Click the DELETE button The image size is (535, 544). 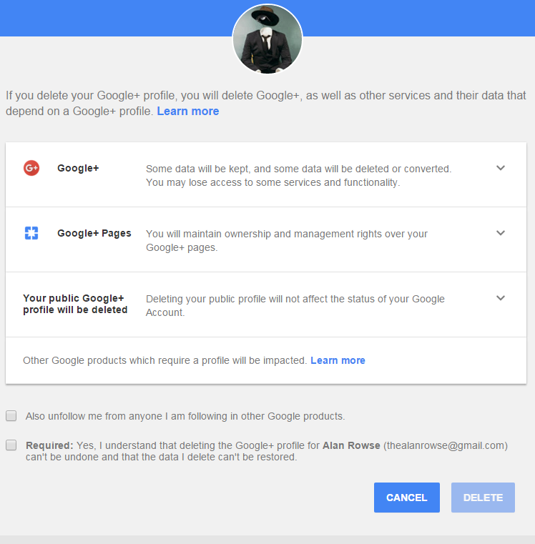[483, 497]
